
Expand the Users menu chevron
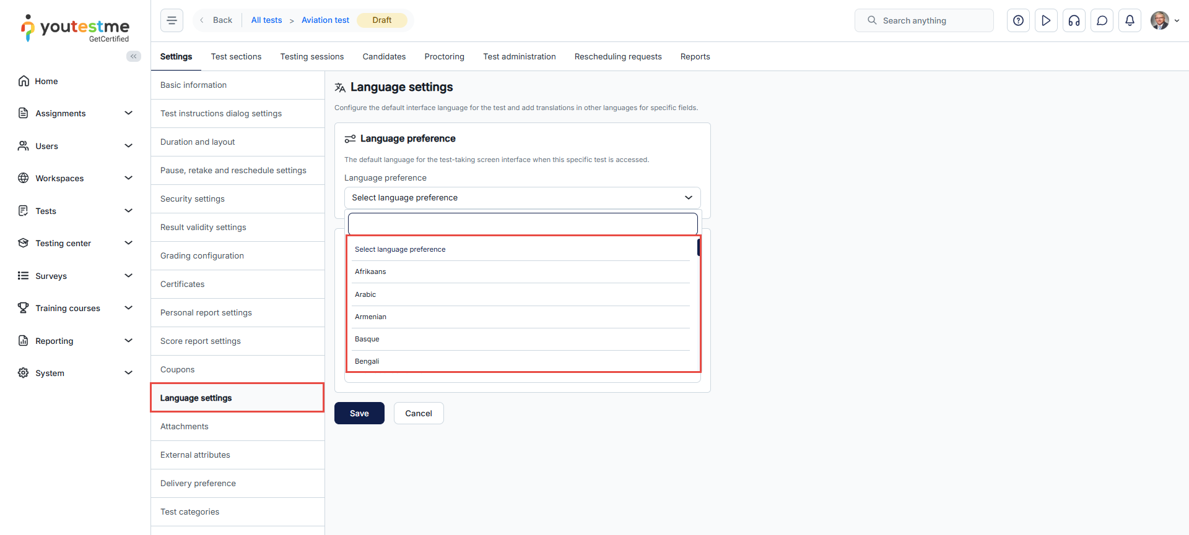(x=129, y=146)
